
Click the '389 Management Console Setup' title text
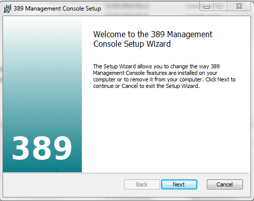(57, 9)
